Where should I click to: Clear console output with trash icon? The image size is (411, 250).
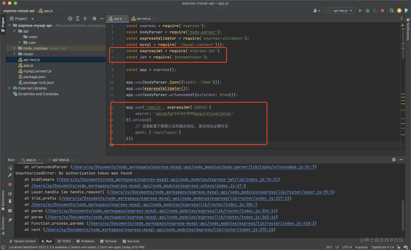10,201
